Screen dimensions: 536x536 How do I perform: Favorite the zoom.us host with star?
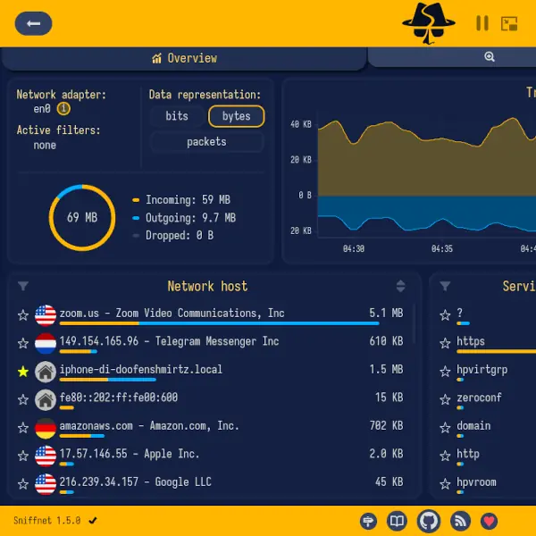[x=23, y=314]
